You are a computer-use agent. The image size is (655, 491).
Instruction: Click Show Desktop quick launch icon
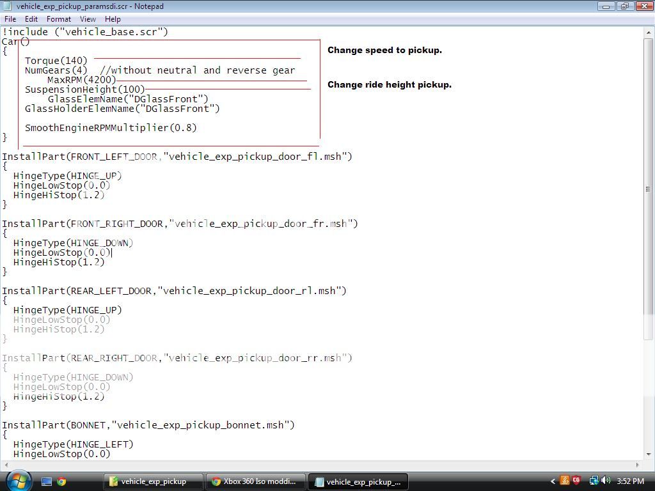point(47,481)
